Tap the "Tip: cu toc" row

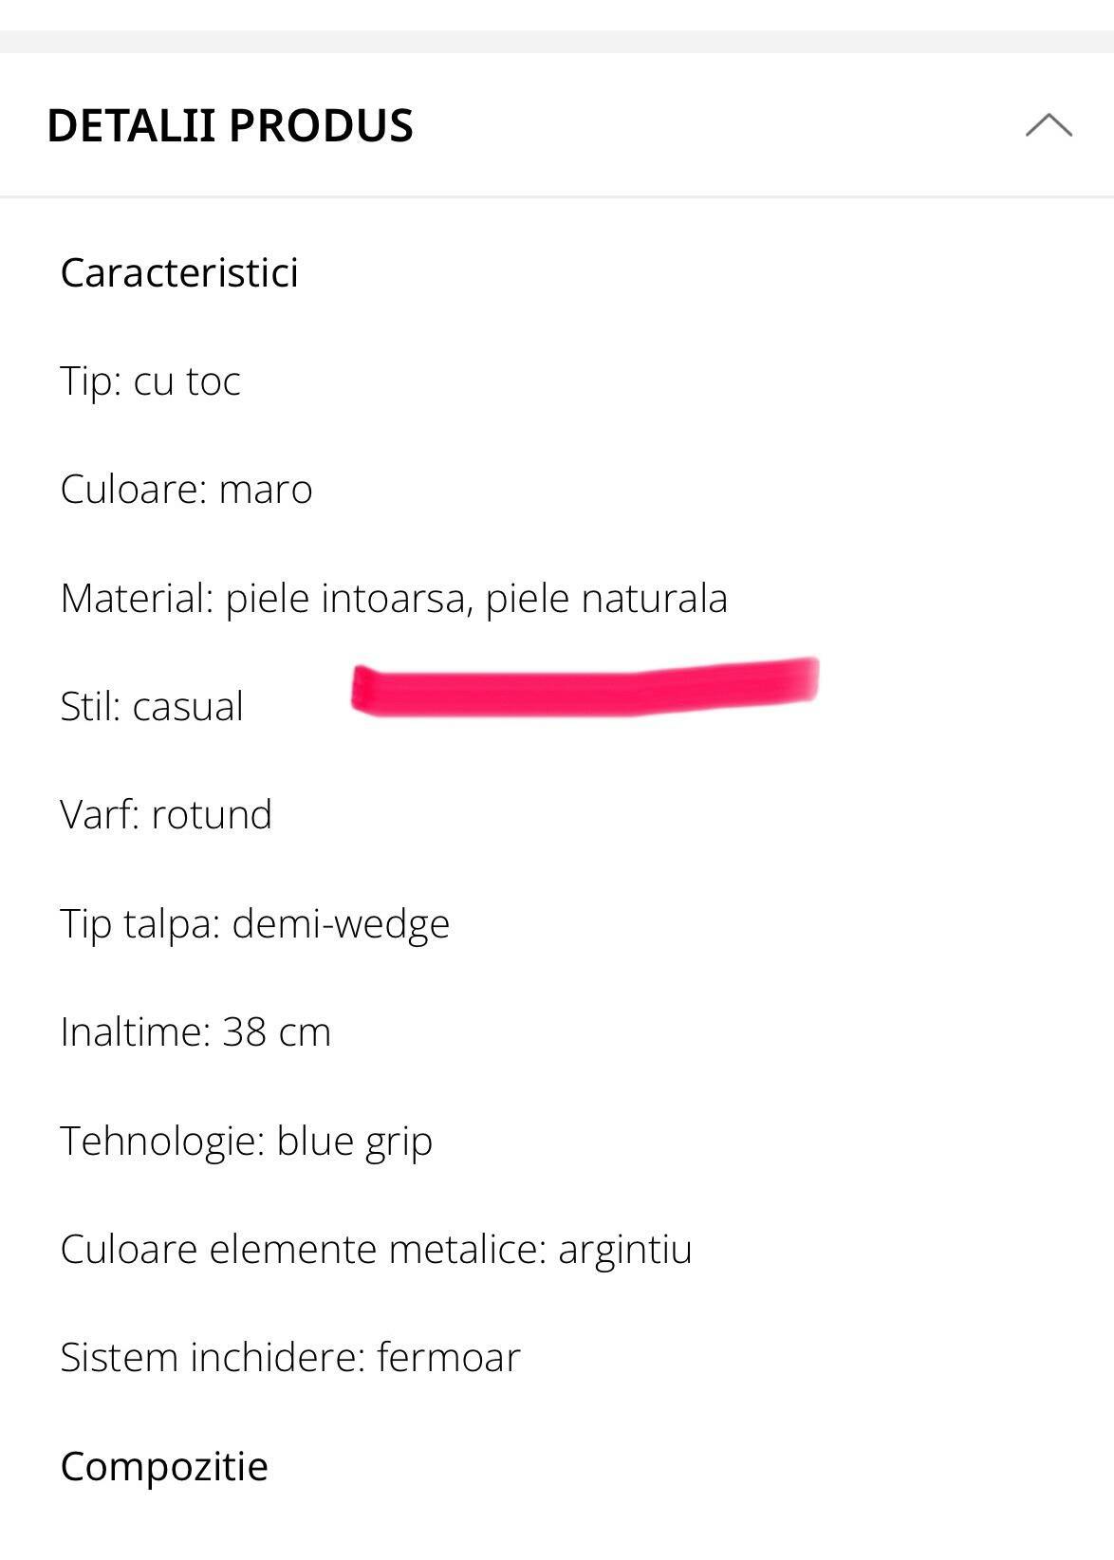click(x=150, y=381)
